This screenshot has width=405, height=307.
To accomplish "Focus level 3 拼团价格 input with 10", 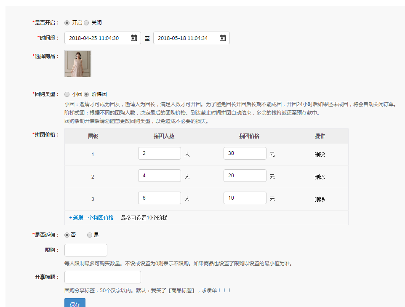I will [x=245, y=198].
